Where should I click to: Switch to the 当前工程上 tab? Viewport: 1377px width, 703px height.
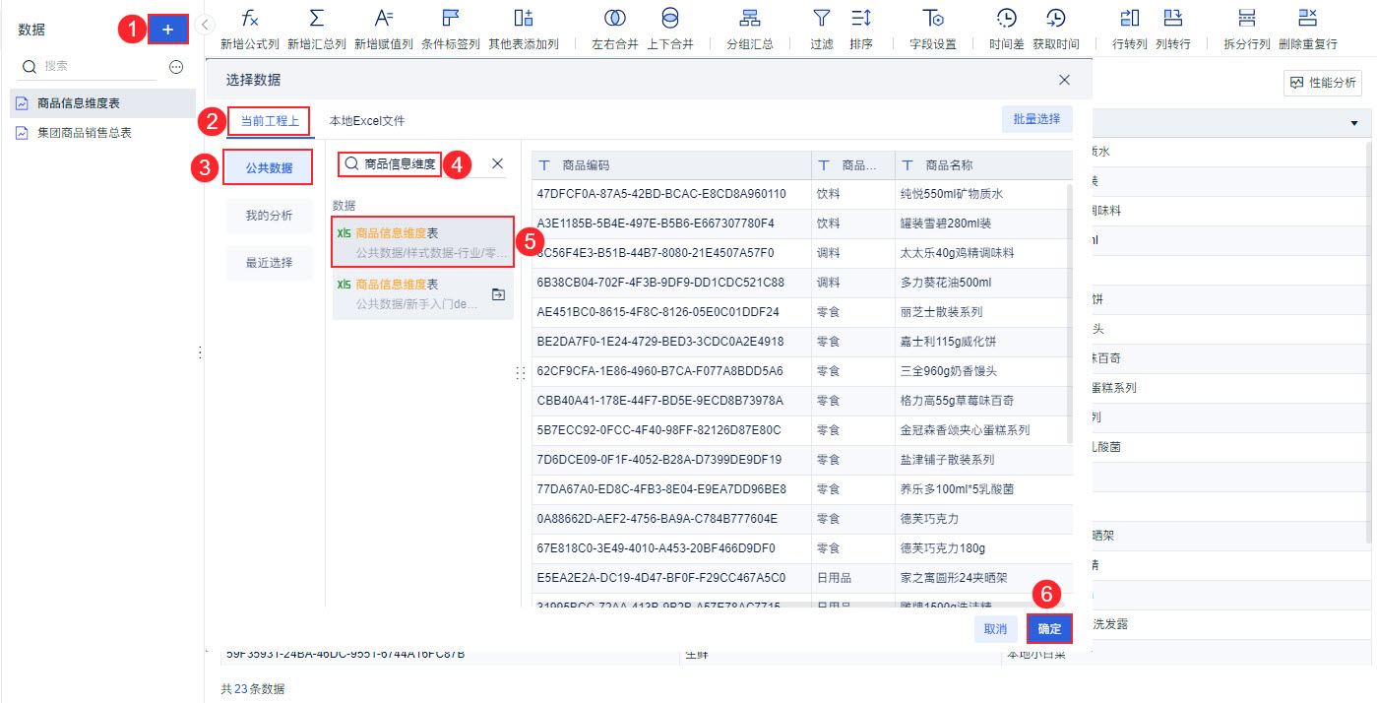(270, 121)
